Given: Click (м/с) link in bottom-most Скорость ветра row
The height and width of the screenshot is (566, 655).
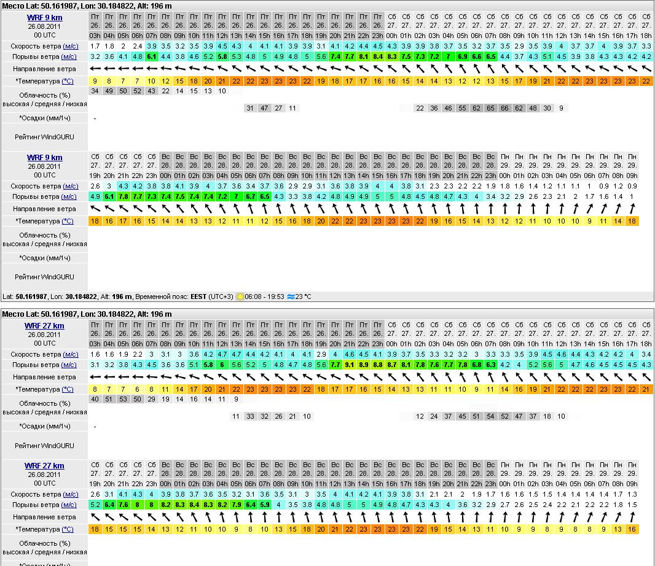Looking at the screenshot, I should [x=70, y=494].
